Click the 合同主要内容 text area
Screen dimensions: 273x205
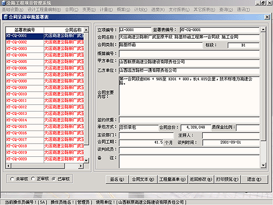[x=189, y=96]
